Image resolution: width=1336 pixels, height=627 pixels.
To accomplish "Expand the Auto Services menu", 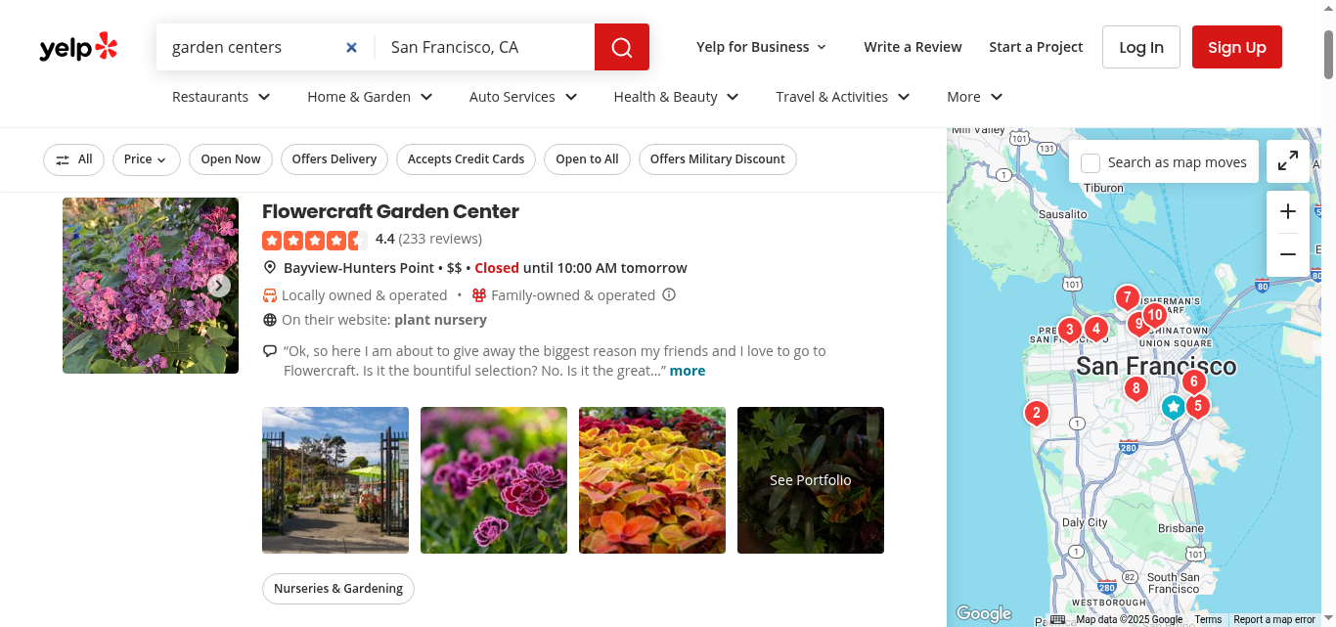I will tap(523, 97).
